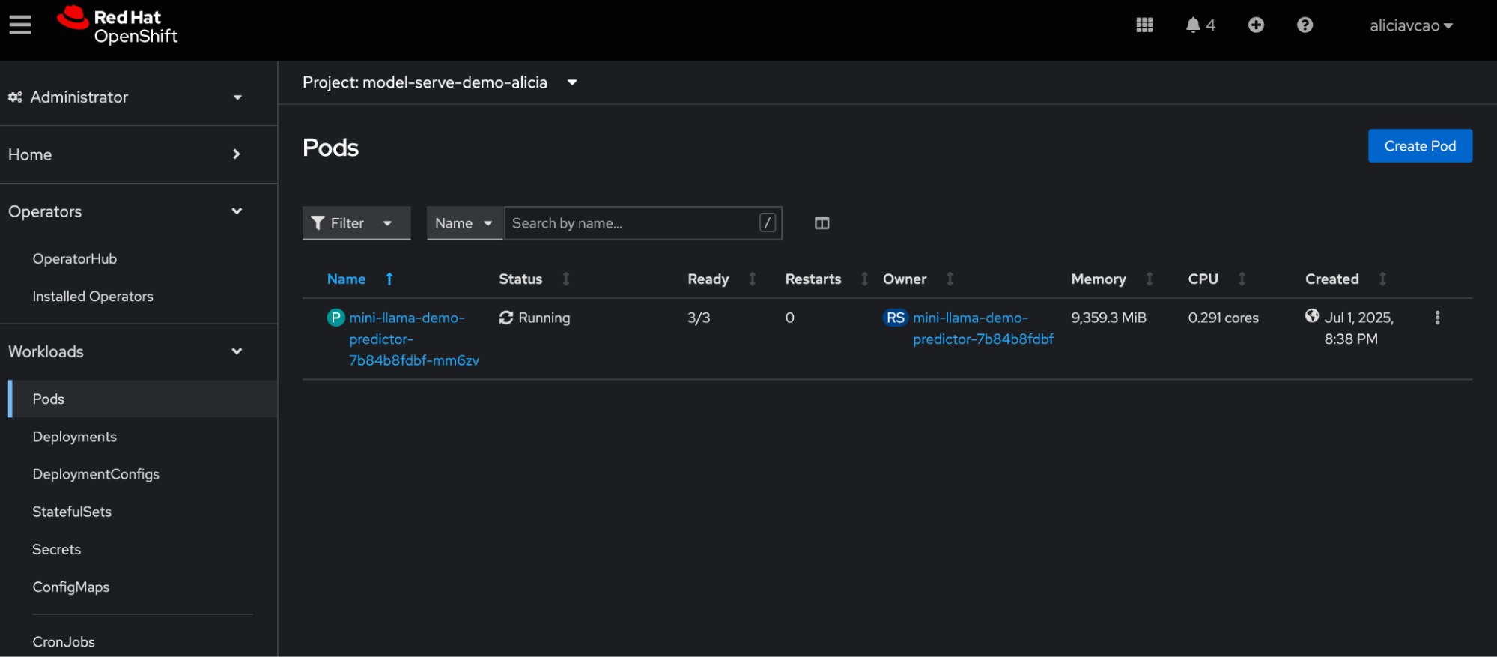Open the Administrator perspective switcher

125,97
